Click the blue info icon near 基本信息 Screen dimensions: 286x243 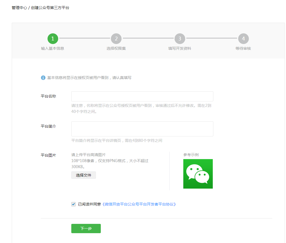coord(43,78)
